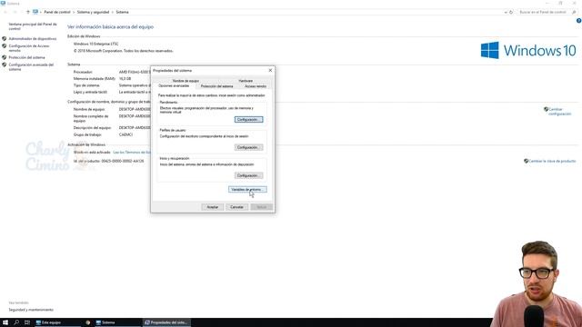This screenshot has height=327, width=582.
Task: Switch to Sistema taskbar window
Action: tap(117, 322)
